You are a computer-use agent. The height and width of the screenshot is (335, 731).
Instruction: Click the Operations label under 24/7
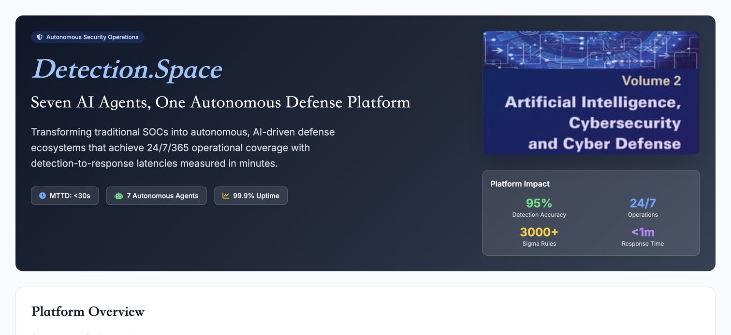pos(643,215)
